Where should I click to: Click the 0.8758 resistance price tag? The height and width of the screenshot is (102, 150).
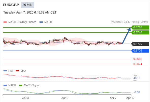tap(140, 28)
